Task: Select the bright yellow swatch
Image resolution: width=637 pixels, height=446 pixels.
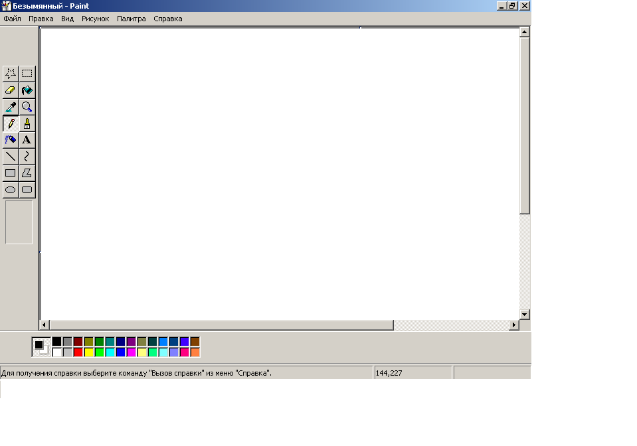Action: pyautogui.click(x=89, y=352)
